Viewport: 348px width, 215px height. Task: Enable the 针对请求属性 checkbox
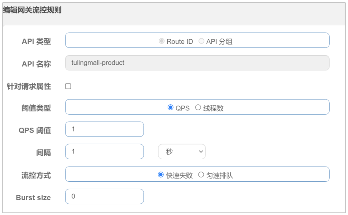(68, 86)
